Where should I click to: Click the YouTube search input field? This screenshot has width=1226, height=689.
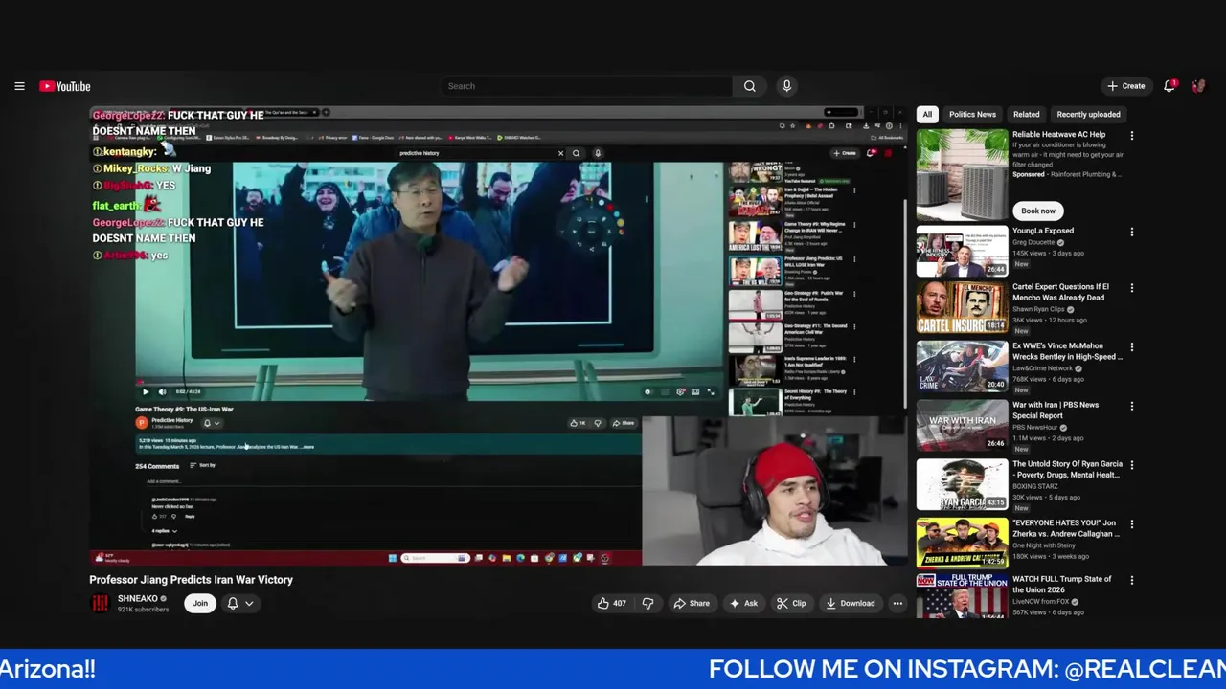point(586,86)
